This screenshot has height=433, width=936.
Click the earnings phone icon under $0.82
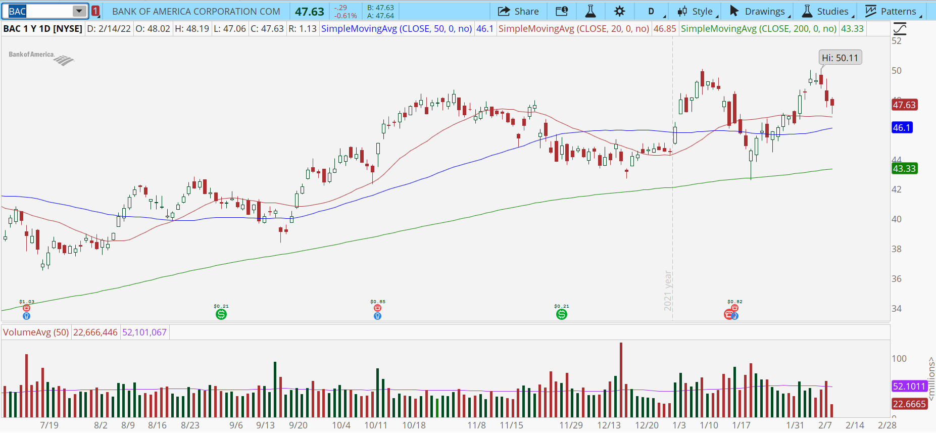(734, 308)
